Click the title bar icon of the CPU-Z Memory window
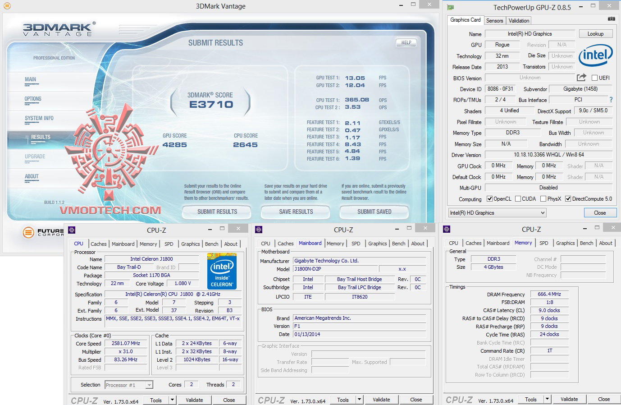 [447, 229]
